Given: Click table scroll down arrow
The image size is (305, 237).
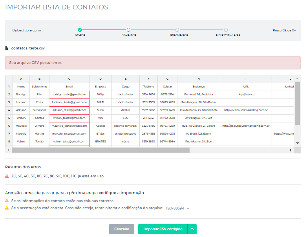Looking at the screenshot, I should tap(297, 143).
